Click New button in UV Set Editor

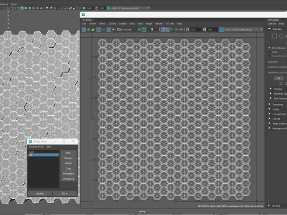[68, 153]
